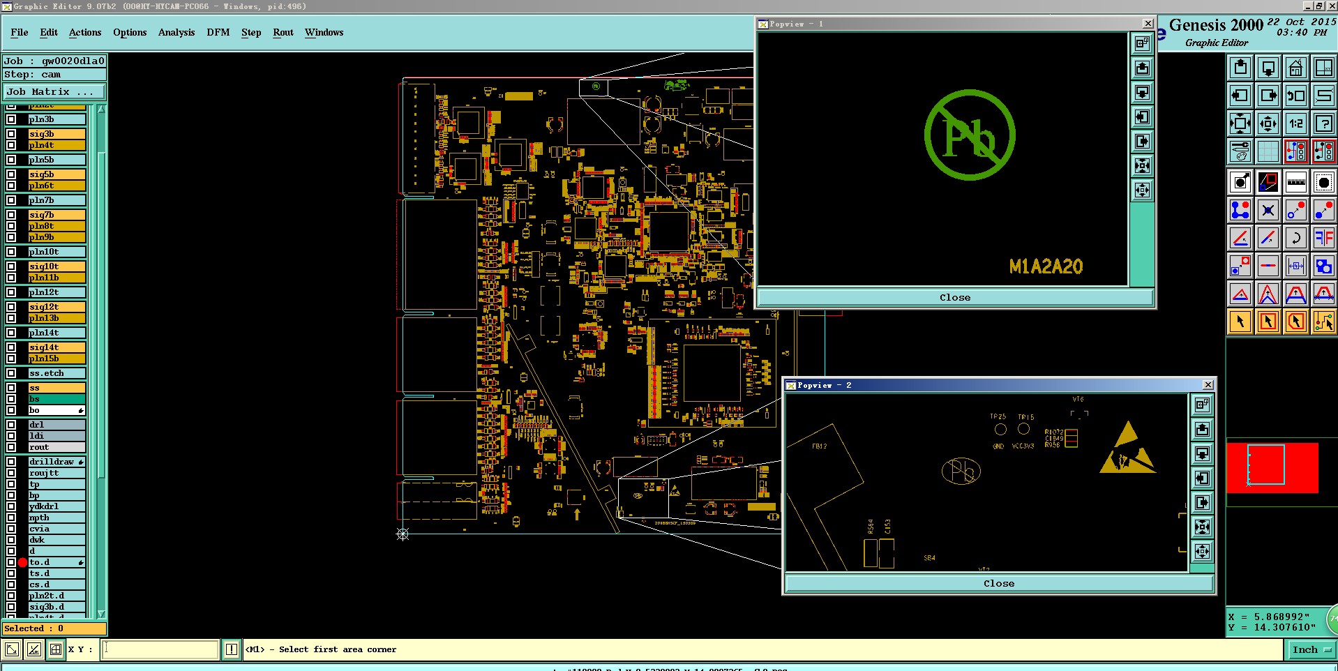Toggle the checkbox for layer drilldraw
The height and width of the screenshot is (671, 1338).
(11, 462)
